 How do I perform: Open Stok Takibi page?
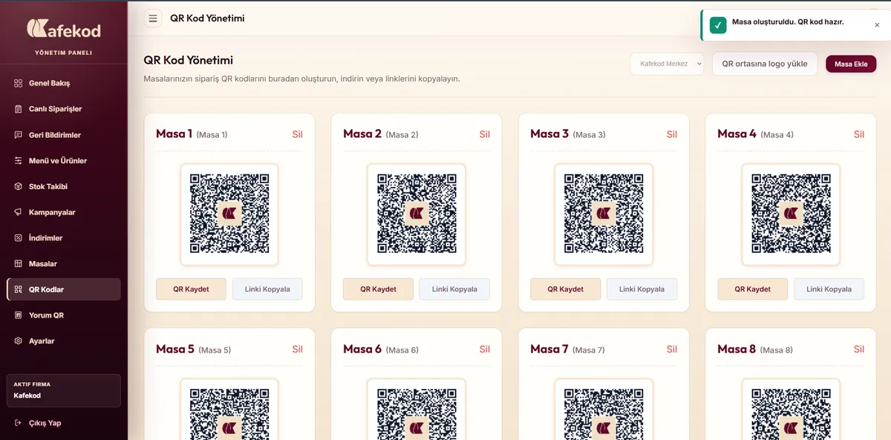63,186
